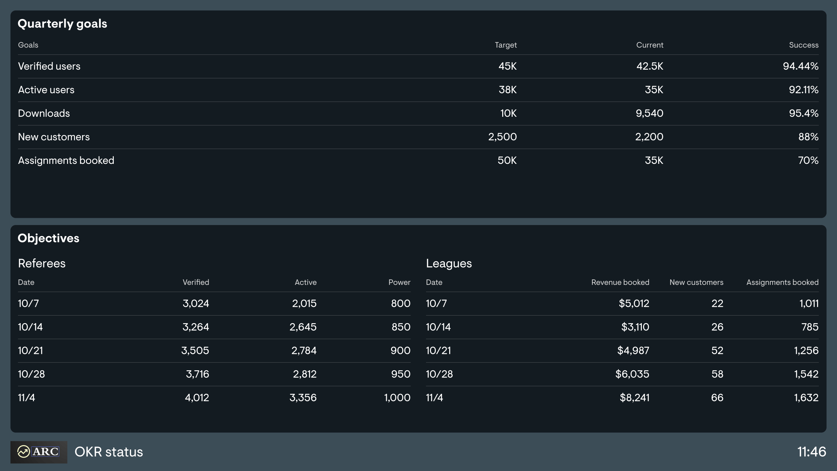Click the 4,012 verified value
Screen dimensions: 837x471
tap(197, 397)
